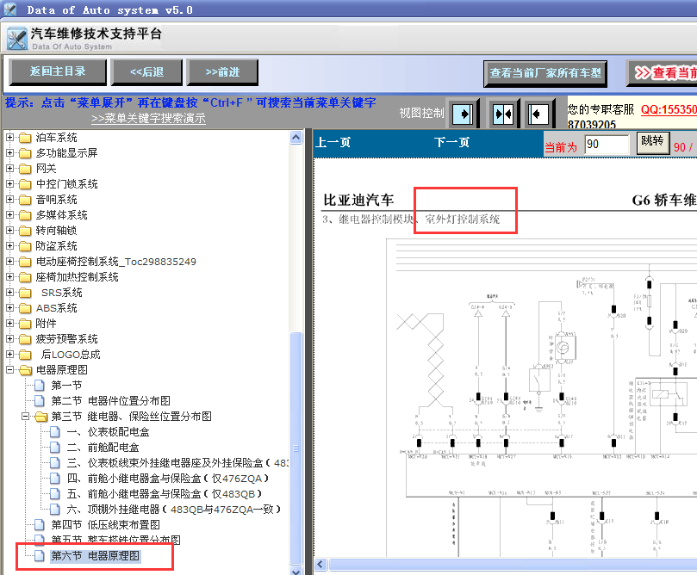697x575 pixels.
Task: Select 三、仪表板线束外挂继电器座 item
Action: point(177,462)
